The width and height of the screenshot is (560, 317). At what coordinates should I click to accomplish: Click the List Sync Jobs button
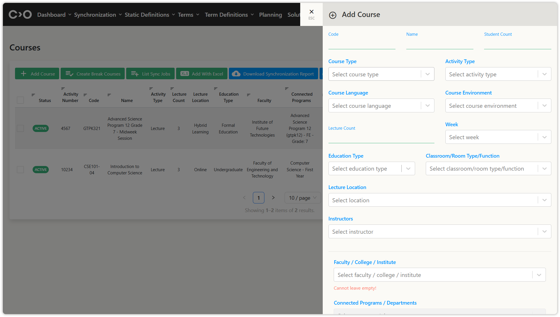[150, 74]
